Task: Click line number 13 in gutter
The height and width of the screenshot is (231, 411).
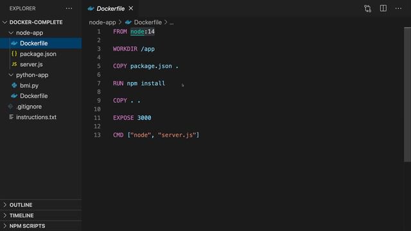Action: click(x=97, y=135)
